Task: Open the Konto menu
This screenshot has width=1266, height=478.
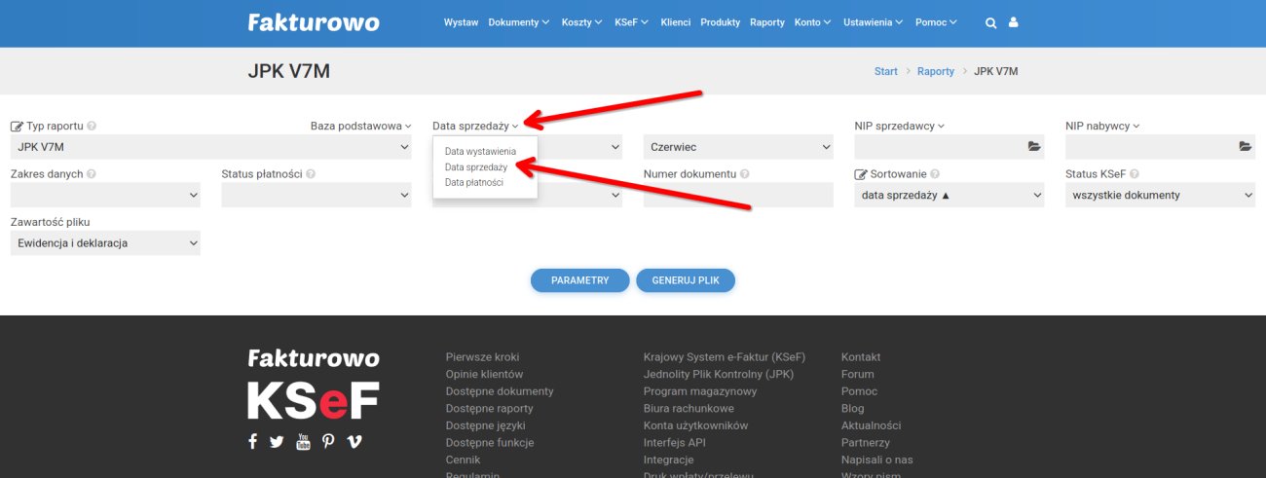Action: 813,22
